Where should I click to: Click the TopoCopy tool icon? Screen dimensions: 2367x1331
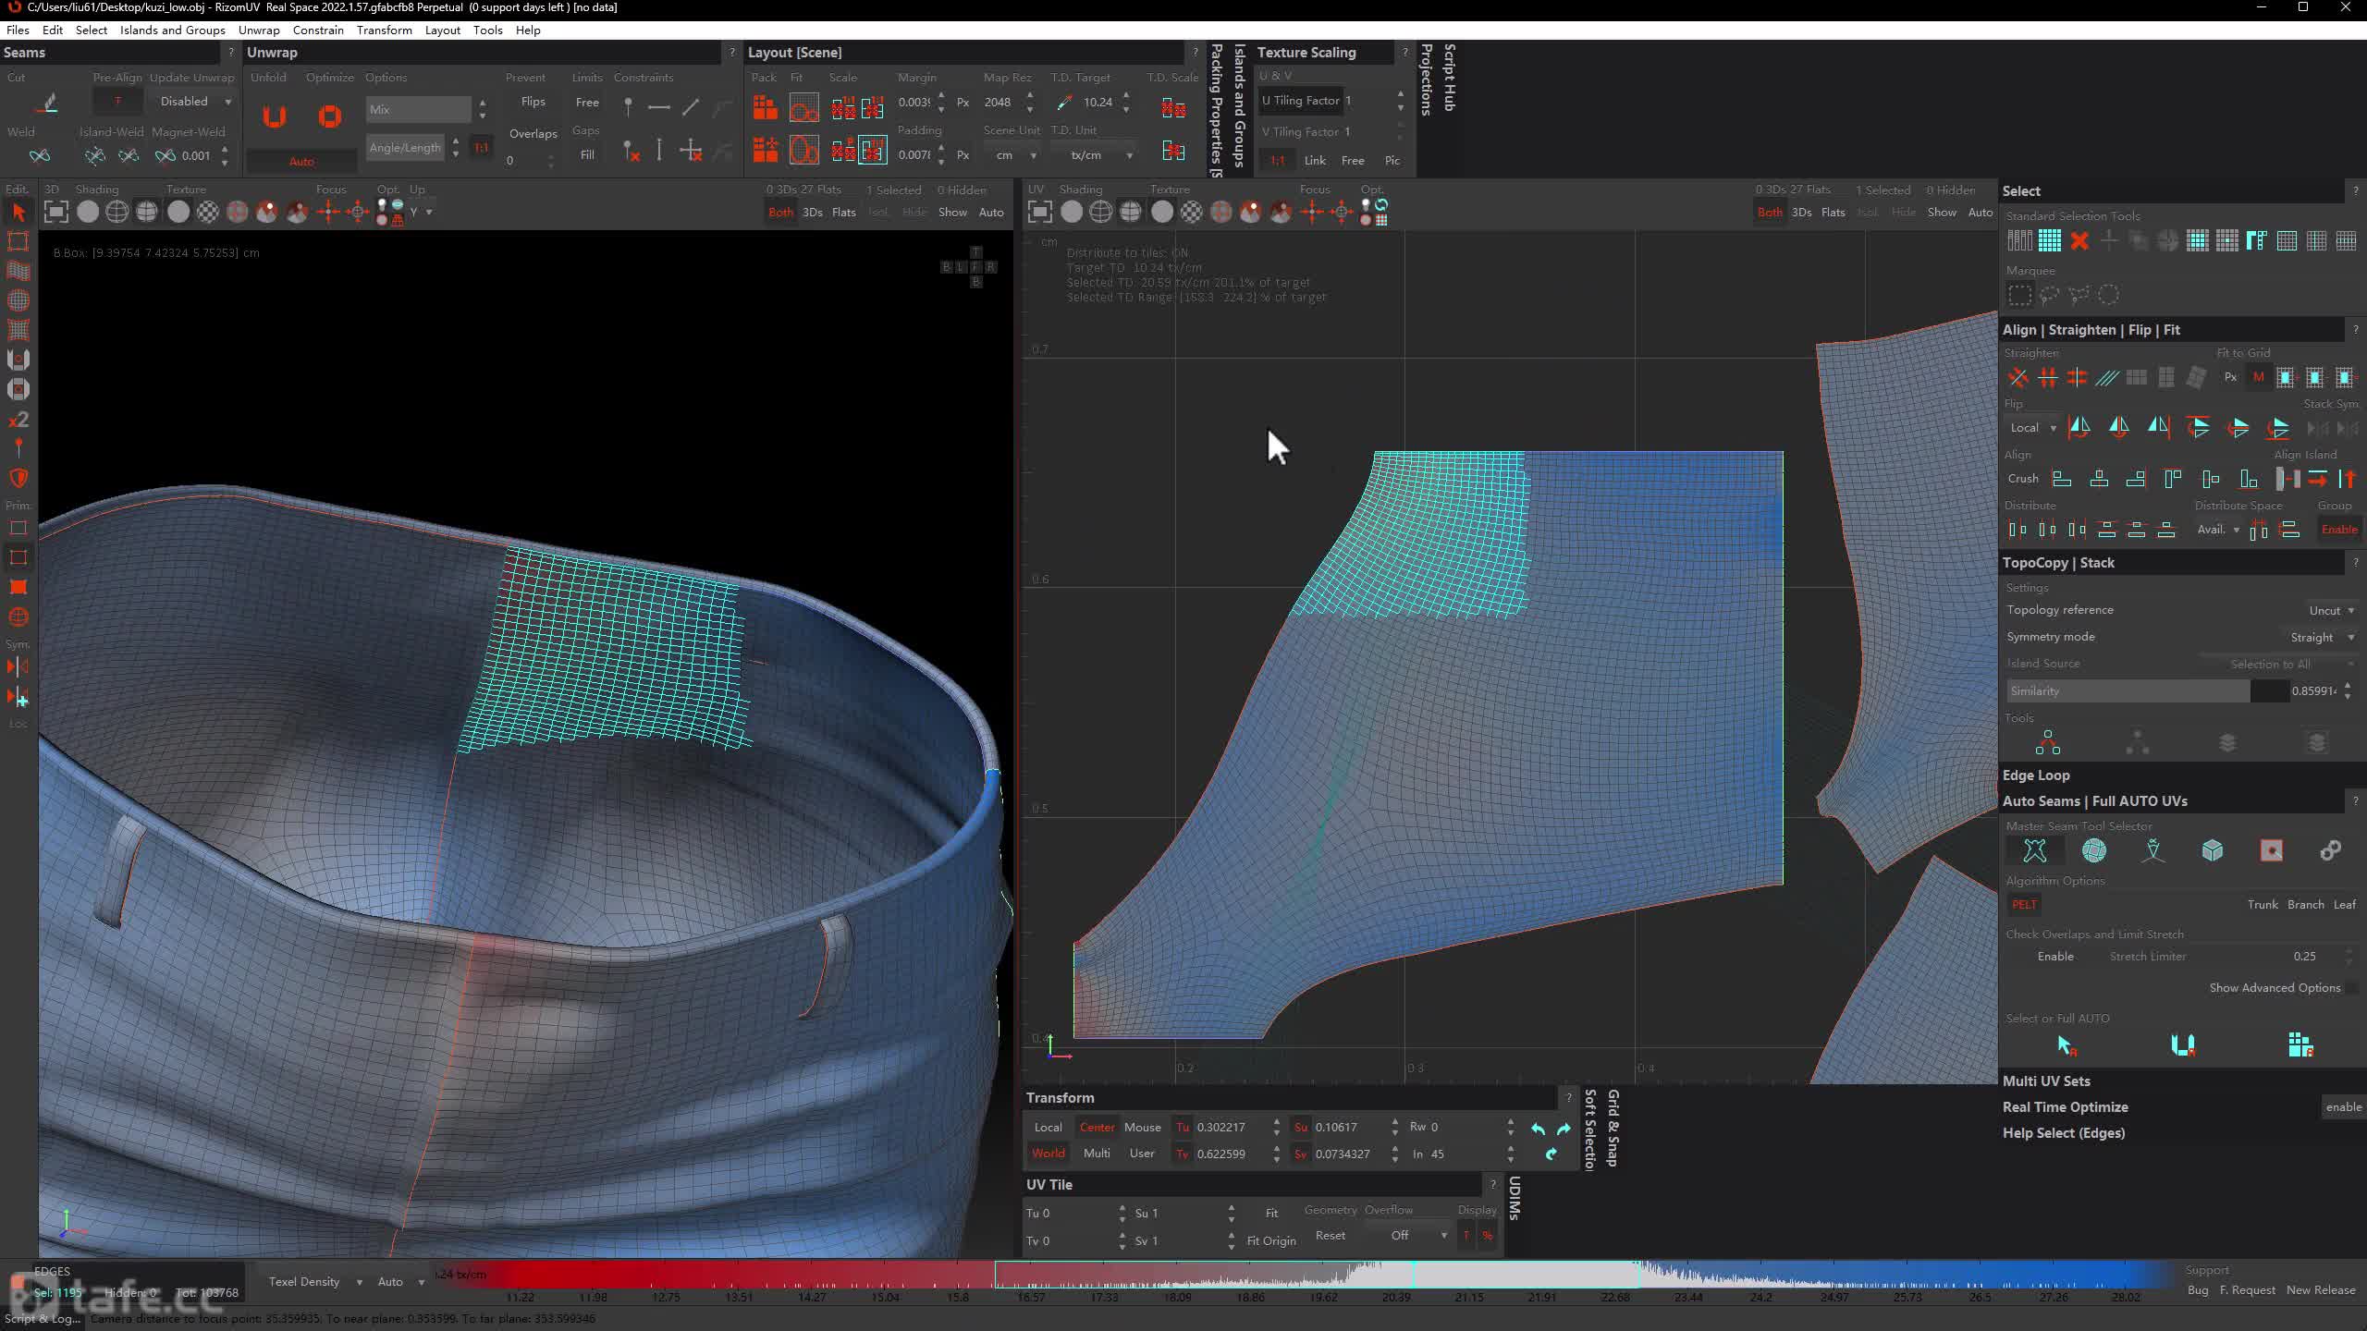point(2048,742)
